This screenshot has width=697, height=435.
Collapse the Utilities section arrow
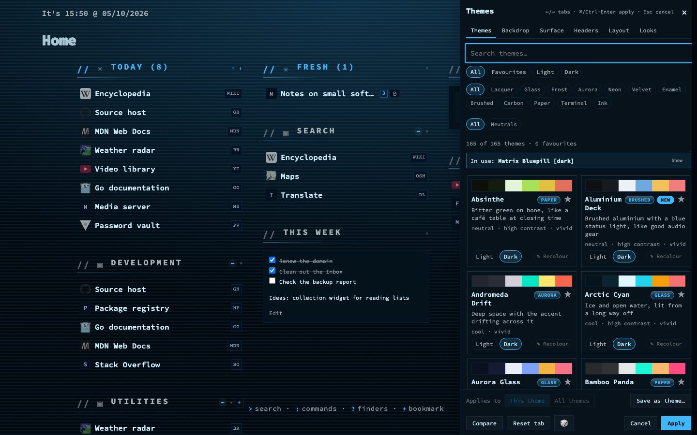point(231,402)
